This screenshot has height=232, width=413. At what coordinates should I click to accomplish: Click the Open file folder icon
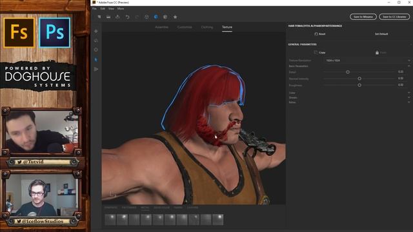pos(108,17)
